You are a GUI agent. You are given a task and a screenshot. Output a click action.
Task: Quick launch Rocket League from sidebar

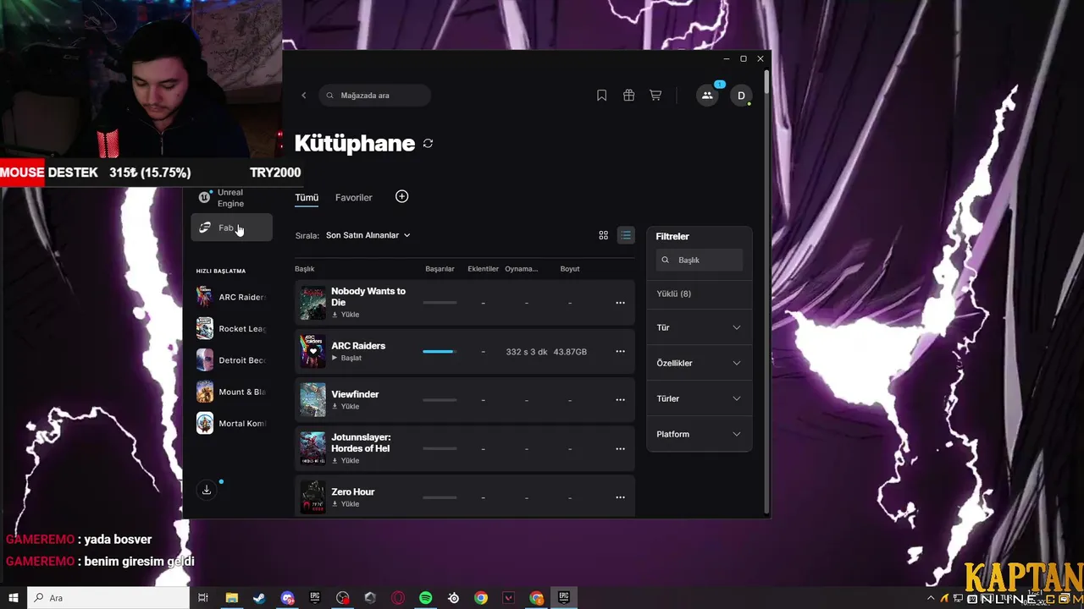click(x=231, y=328)
